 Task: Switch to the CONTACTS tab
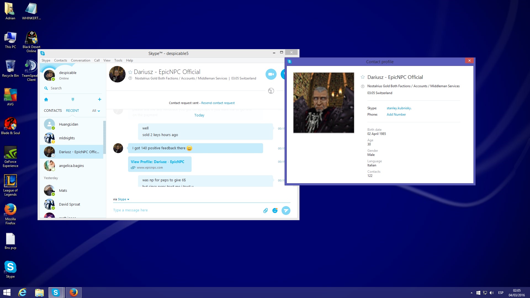[53, 111]
